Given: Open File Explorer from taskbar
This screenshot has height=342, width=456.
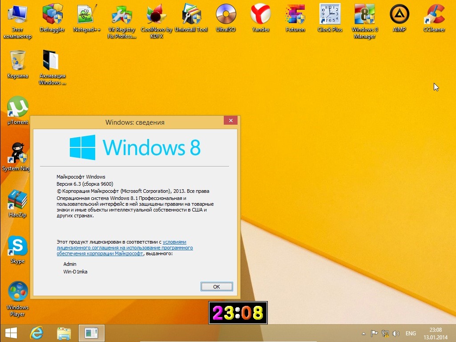Looking at the screenshot, I should coord(64,333).
